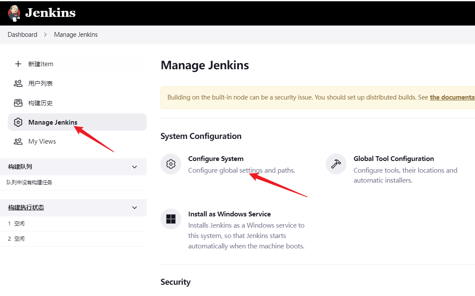Open 用户列表 in the sidebar
This screenshot has height=296, width=475.
[40, 84]
